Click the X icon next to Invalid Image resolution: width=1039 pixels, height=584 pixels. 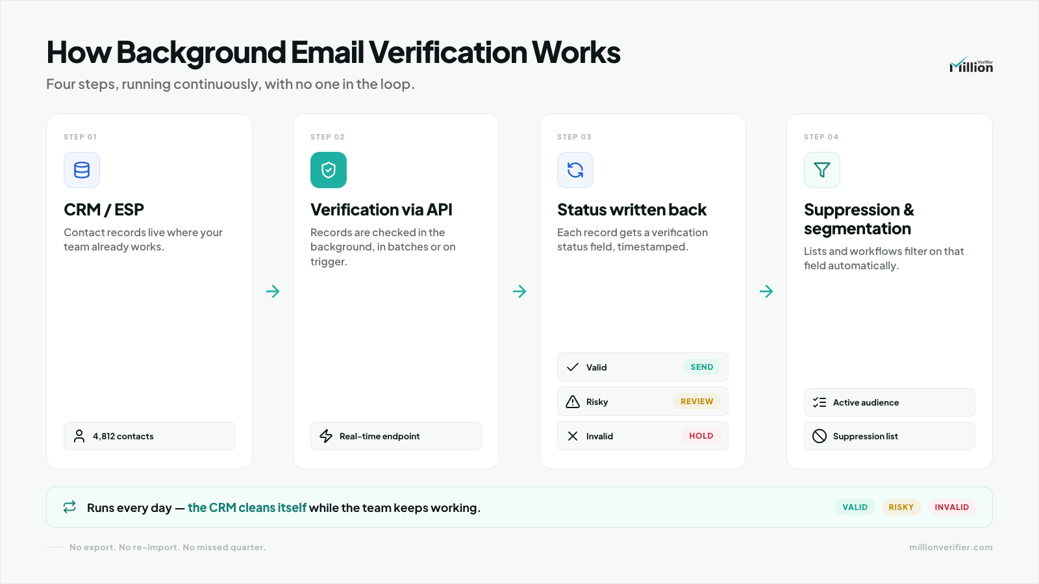[x=573, y=436]
